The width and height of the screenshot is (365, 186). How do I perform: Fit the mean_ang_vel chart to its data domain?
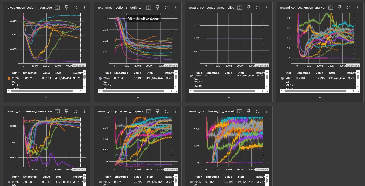(331, 8)
